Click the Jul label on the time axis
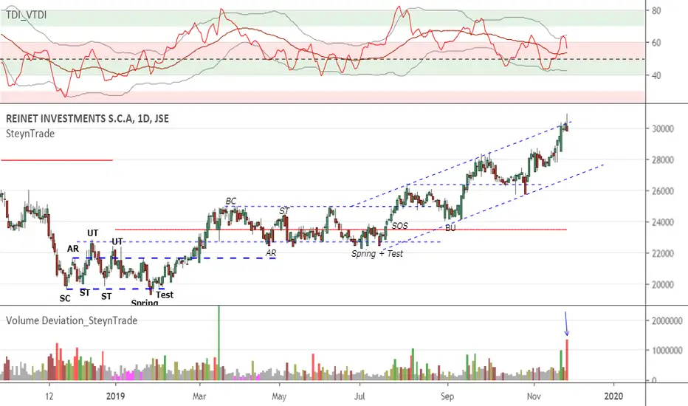This screenshot has width=688, height=406. coord(360,396)
